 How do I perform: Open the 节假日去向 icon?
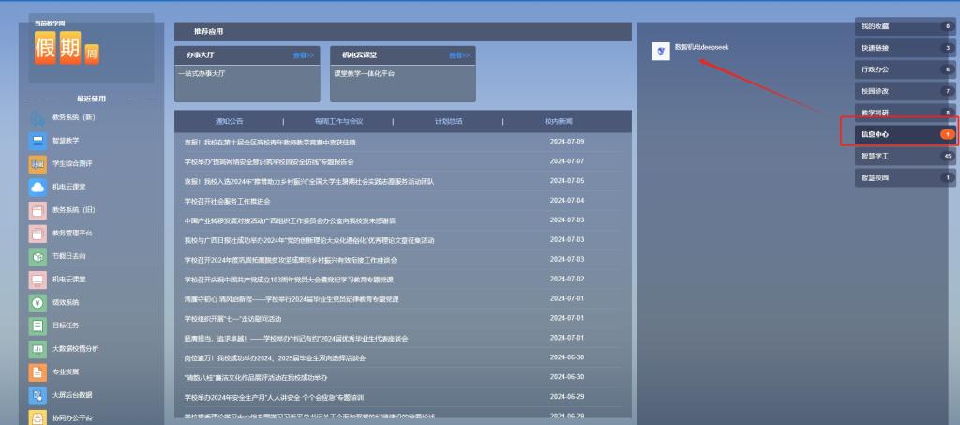click(37, 256)
